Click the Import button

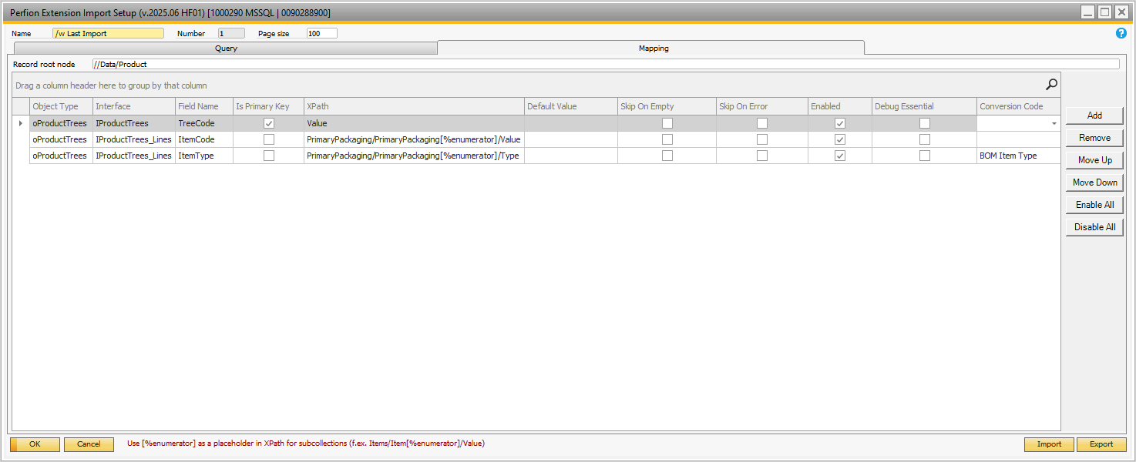1049,444
